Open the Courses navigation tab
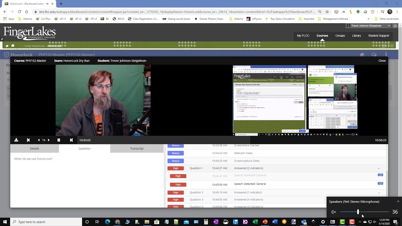The image size is (402, 226). point(322,36)
